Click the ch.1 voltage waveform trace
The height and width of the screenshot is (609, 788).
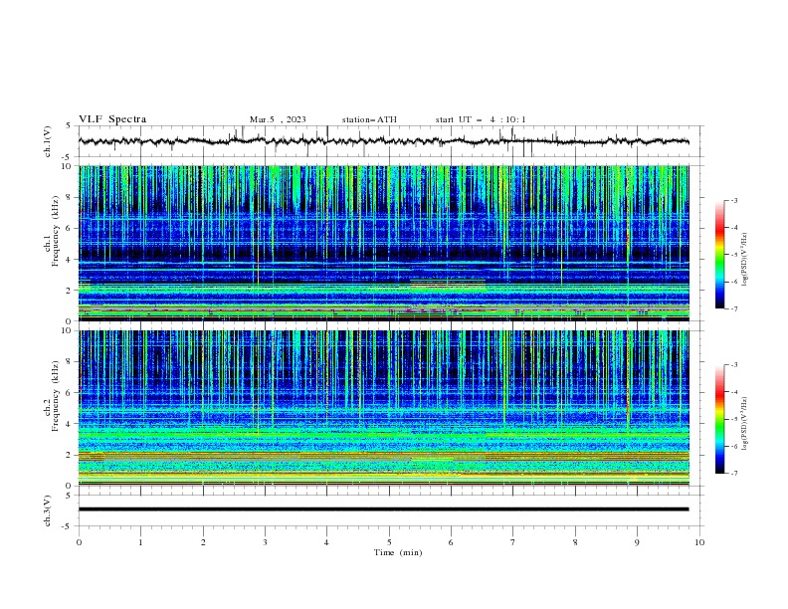click(383, 141)
